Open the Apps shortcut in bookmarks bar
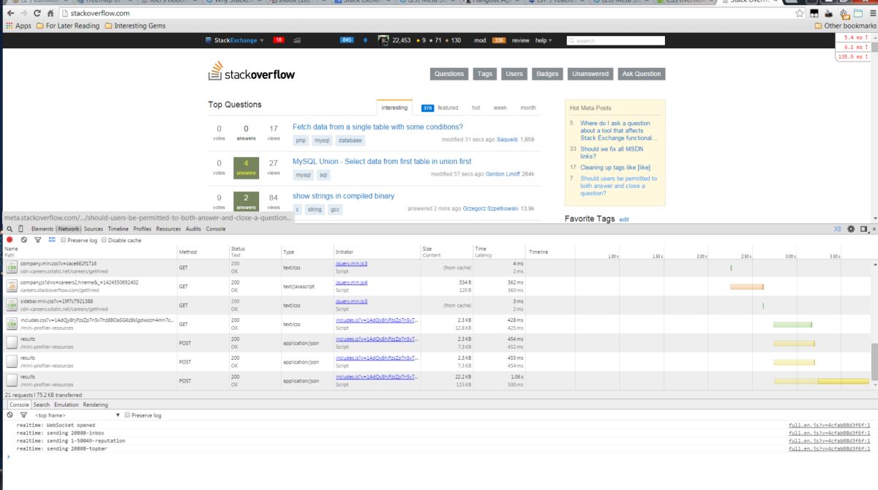 [18, 26]
